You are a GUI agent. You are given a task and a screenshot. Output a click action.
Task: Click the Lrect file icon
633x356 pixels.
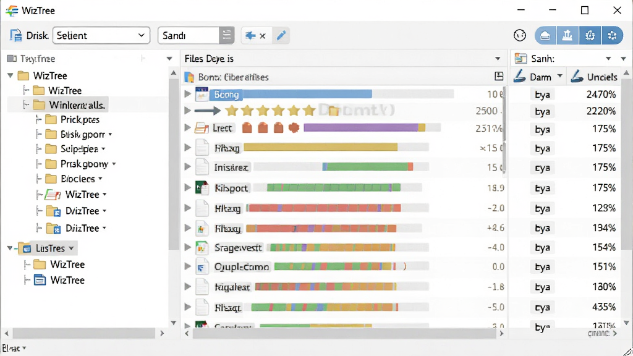[202, 128]
